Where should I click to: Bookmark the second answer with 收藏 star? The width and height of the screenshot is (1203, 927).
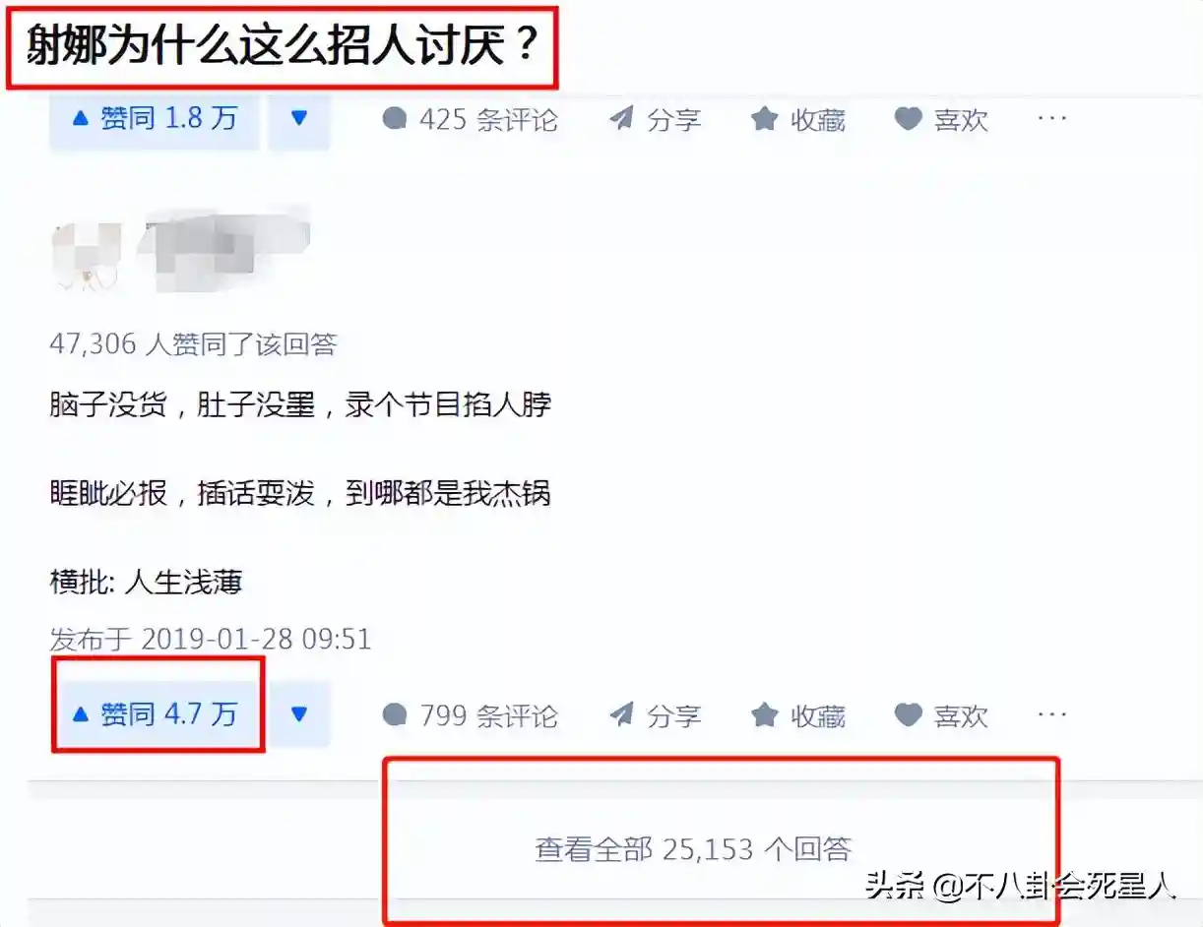point(797,715)
